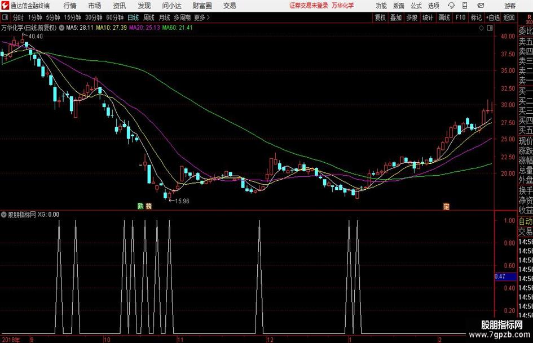533x343 pixels.
Task: Click the 游客 guest account label
Action: pos(510,6)
